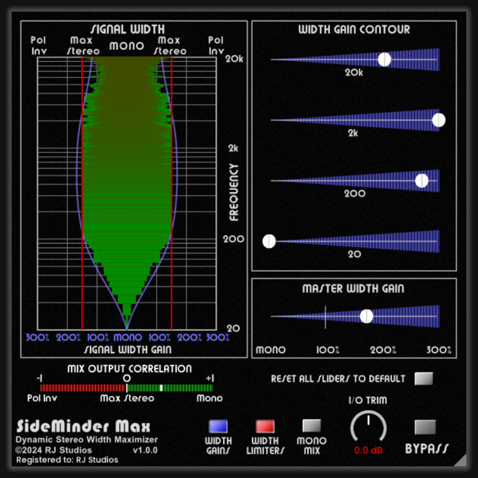The height and width of the screenshot is (478, 478).
Task: Click the 0.0 dB trim readout
Action: [367, 449]
